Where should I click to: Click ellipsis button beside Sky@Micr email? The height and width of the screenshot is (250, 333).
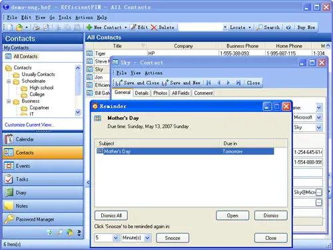coord(318,192)
